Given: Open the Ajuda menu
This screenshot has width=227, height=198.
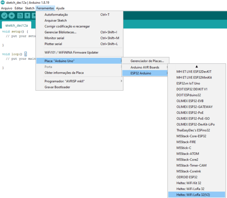Looking at the screenshot, I should click(x=60, y=8).
